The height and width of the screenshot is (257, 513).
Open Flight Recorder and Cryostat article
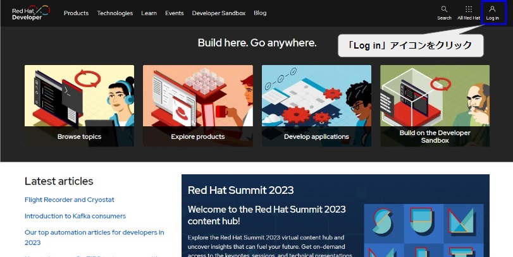[70, 200]
